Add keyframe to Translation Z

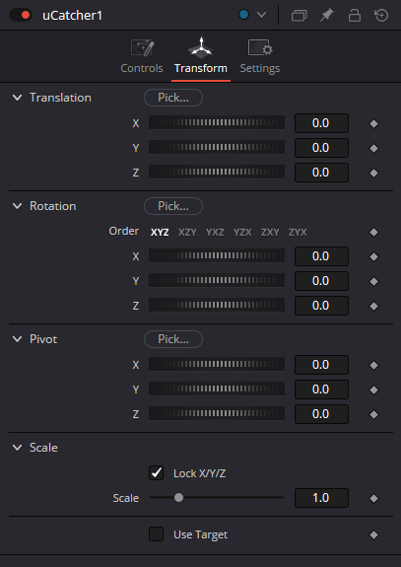(x=374, y=173)
